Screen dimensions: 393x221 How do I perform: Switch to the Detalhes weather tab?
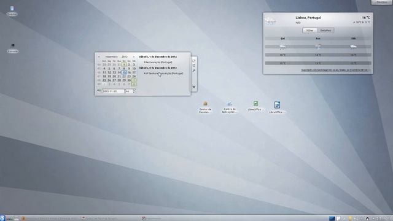325,31
